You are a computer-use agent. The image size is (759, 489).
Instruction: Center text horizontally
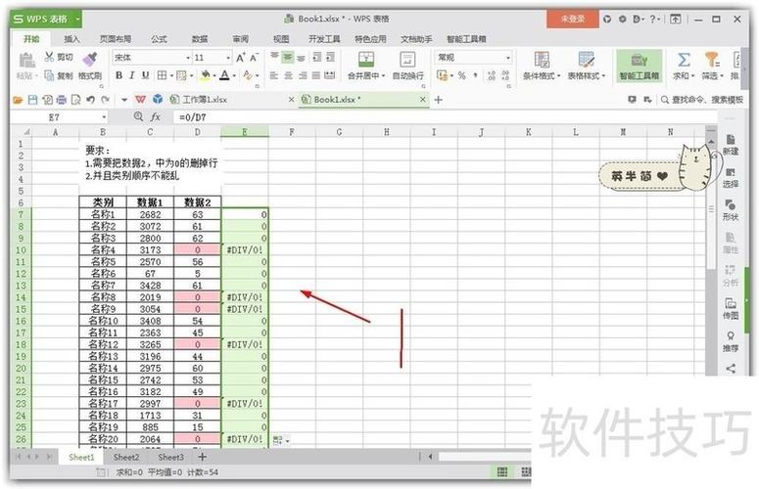tap(288, 75)
